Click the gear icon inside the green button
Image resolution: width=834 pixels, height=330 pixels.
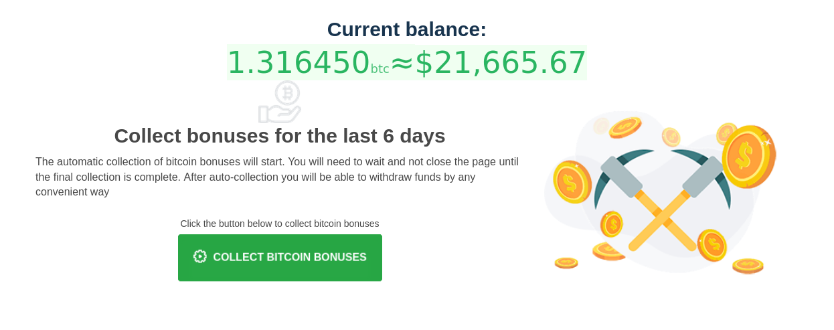[x=199, y=257]
